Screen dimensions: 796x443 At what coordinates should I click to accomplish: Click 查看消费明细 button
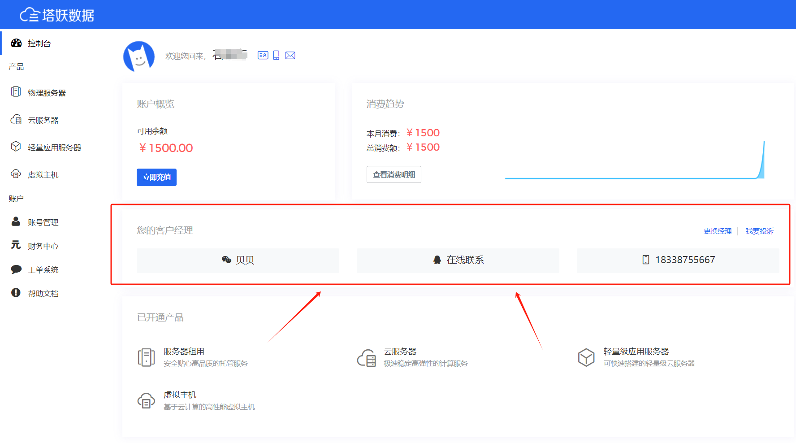[x=394, y=174]
